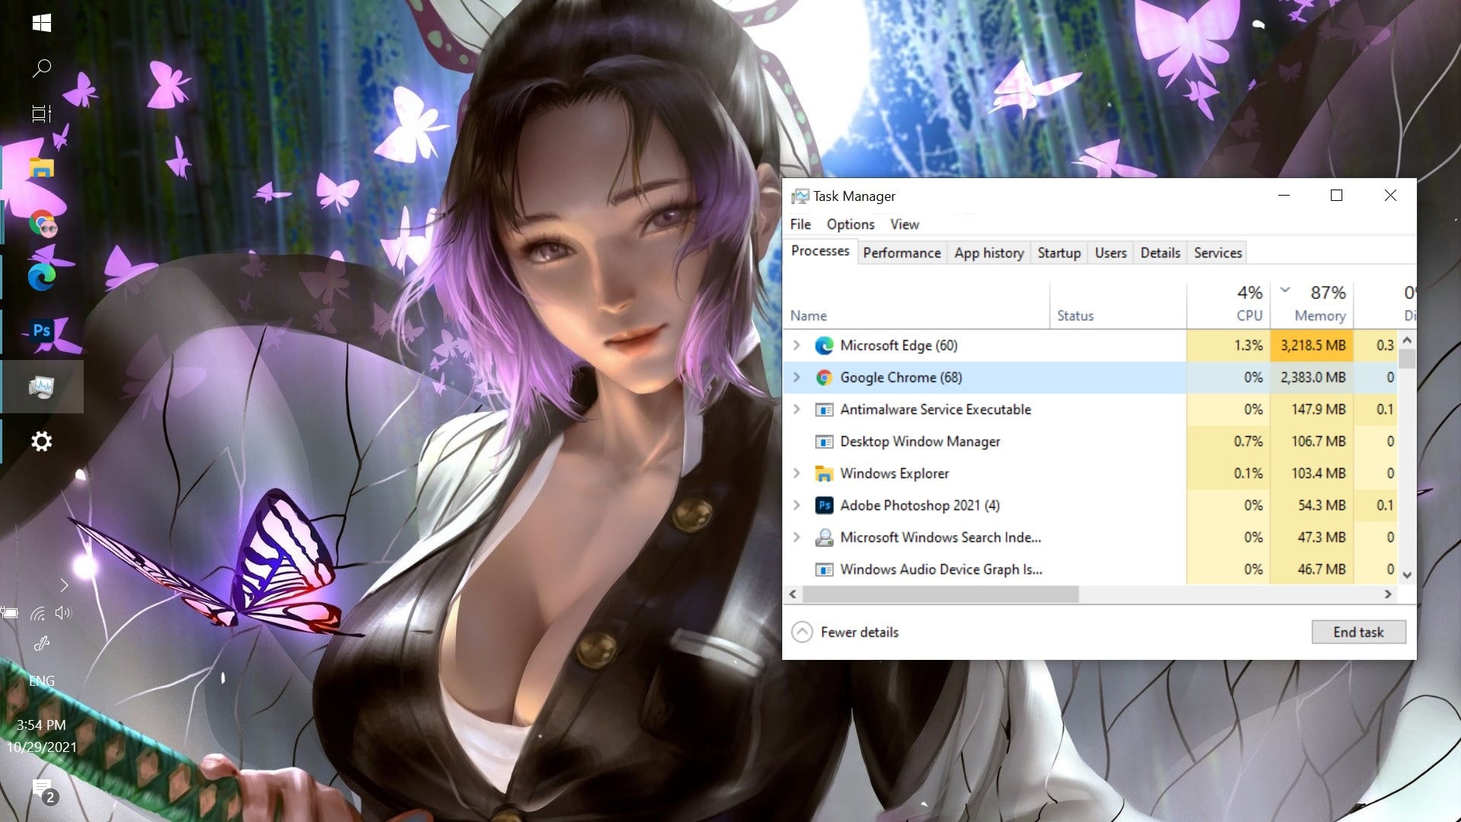This screenshot has height=822, width=1461.
Task: Click the pen tray icon above ENG
Action: coord(42,644)
